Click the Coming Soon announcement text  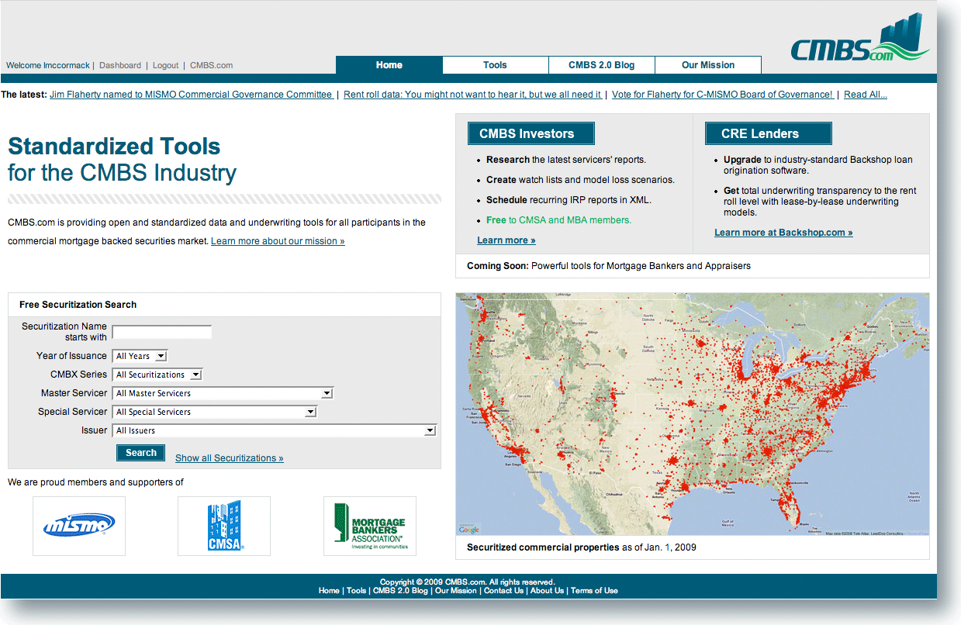(609, 266)
